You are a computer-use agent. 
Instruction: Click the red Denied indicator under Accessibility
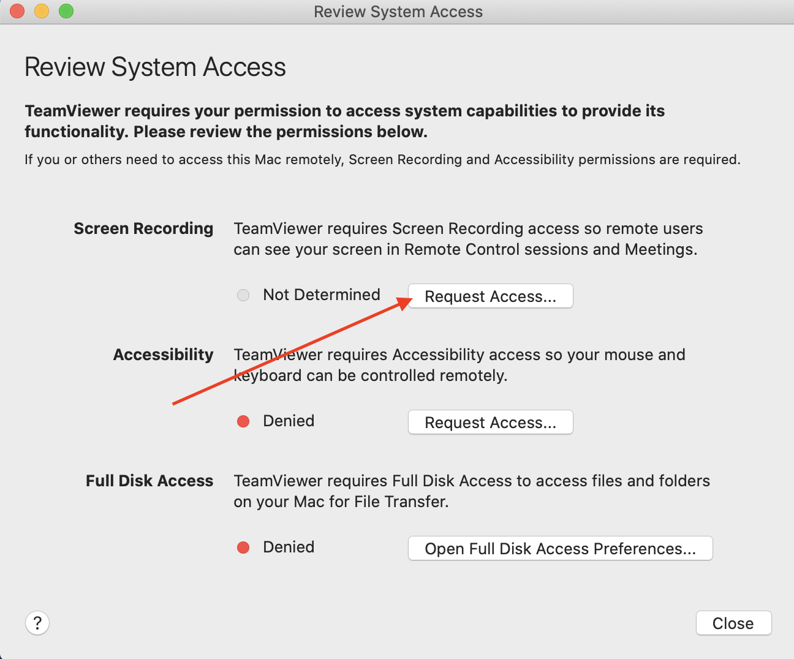tap(243, 421)
